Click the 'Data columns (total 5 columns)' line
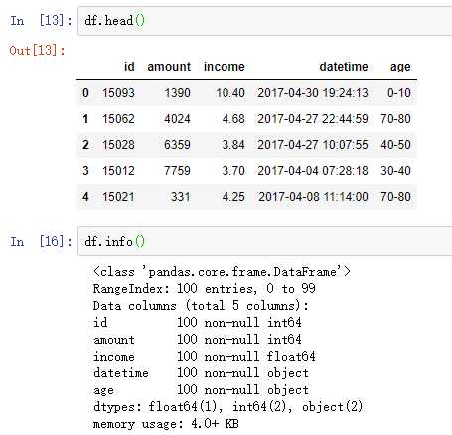Viewport: 452px width, 435px height. pos(201,306)
